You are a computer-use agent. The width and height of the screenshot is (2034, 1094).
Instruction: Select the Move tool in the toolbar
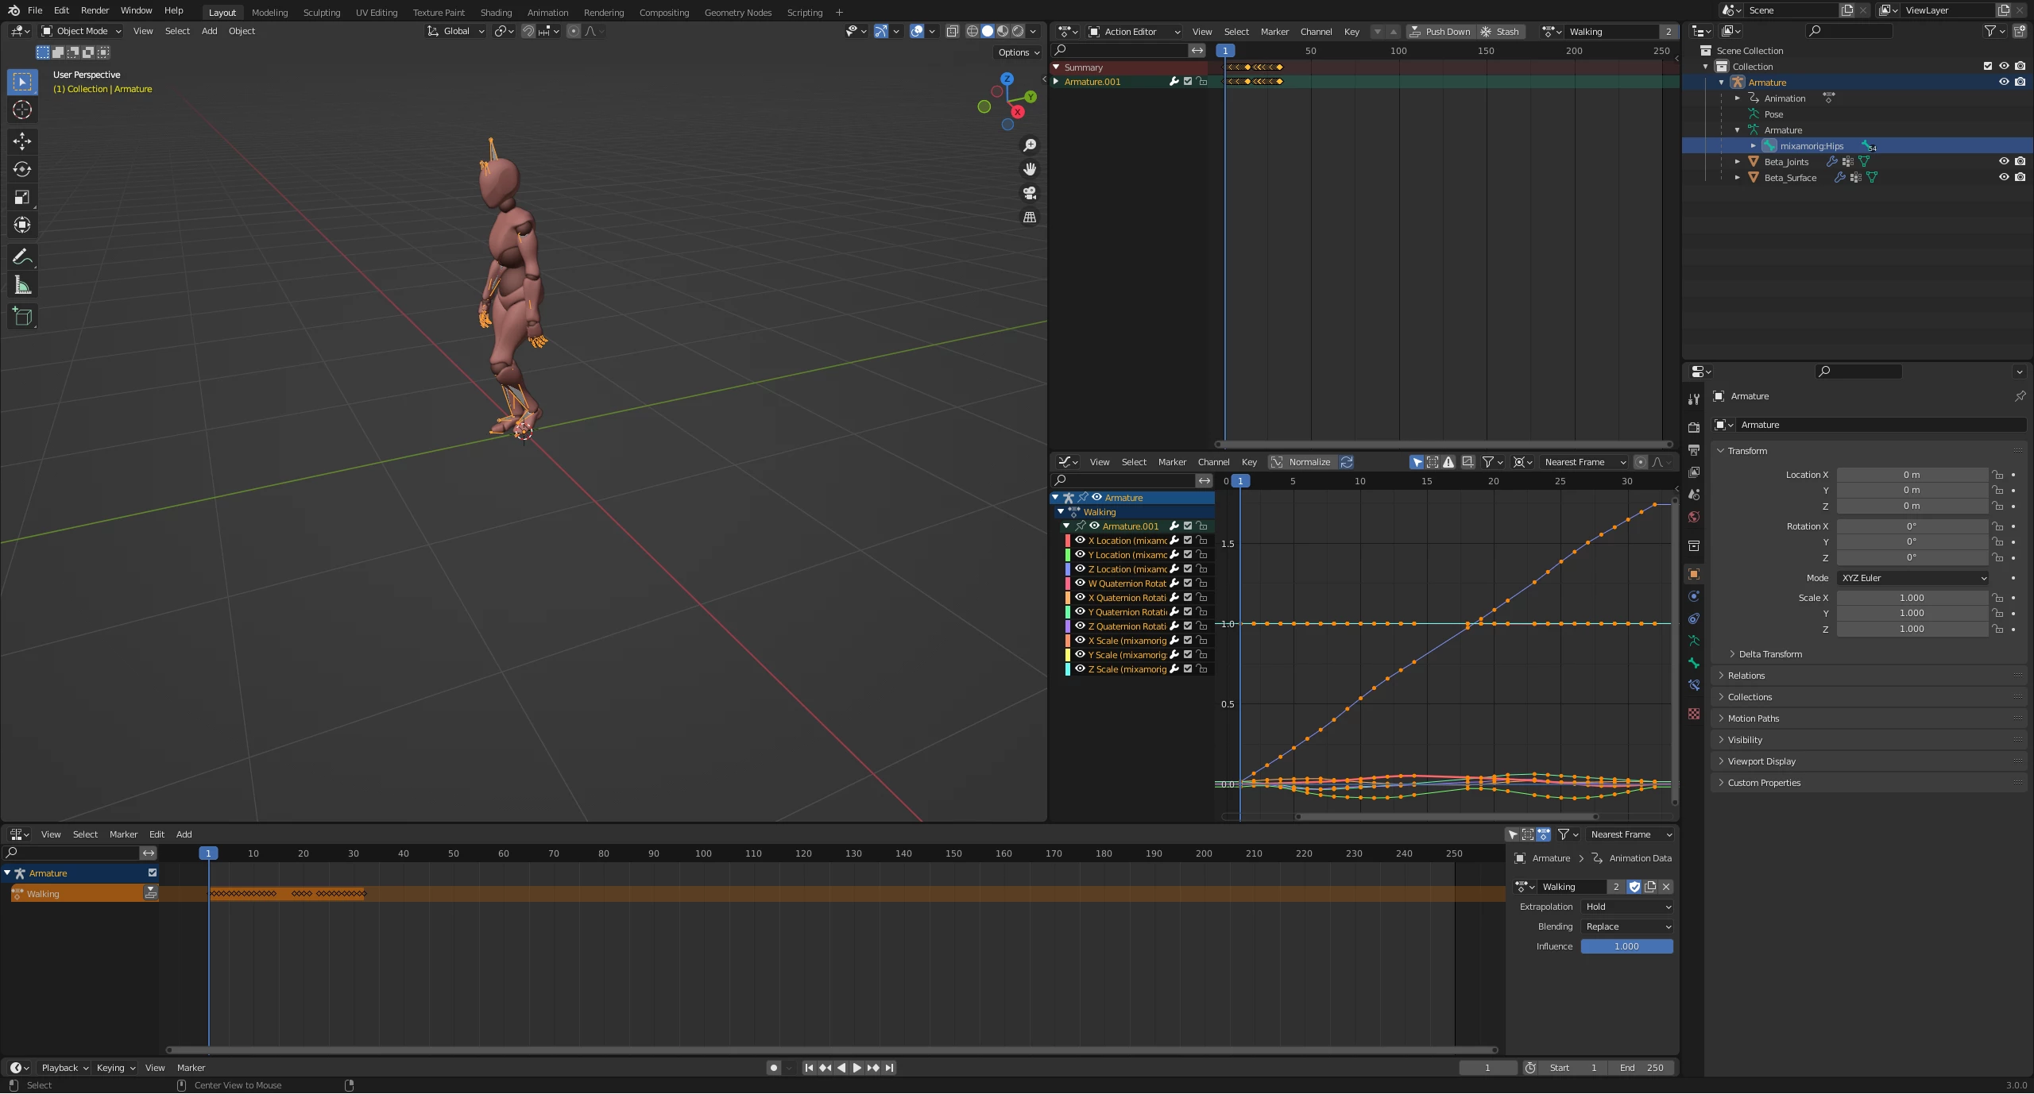pos(22,141)
